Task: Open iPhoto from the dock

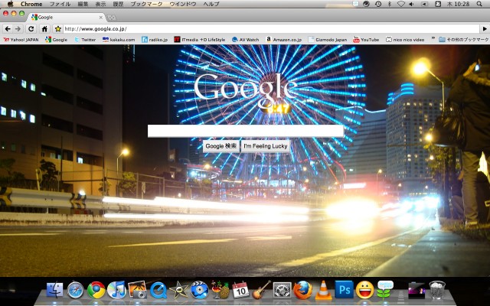Action: [x=138, y=289]
